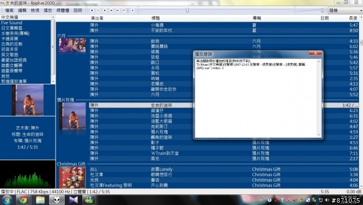This screenshot has height=205, width=363.
Task: Select the track 蘑菇蘑菇
Action: pyautogui.click(x=223, y=46)
